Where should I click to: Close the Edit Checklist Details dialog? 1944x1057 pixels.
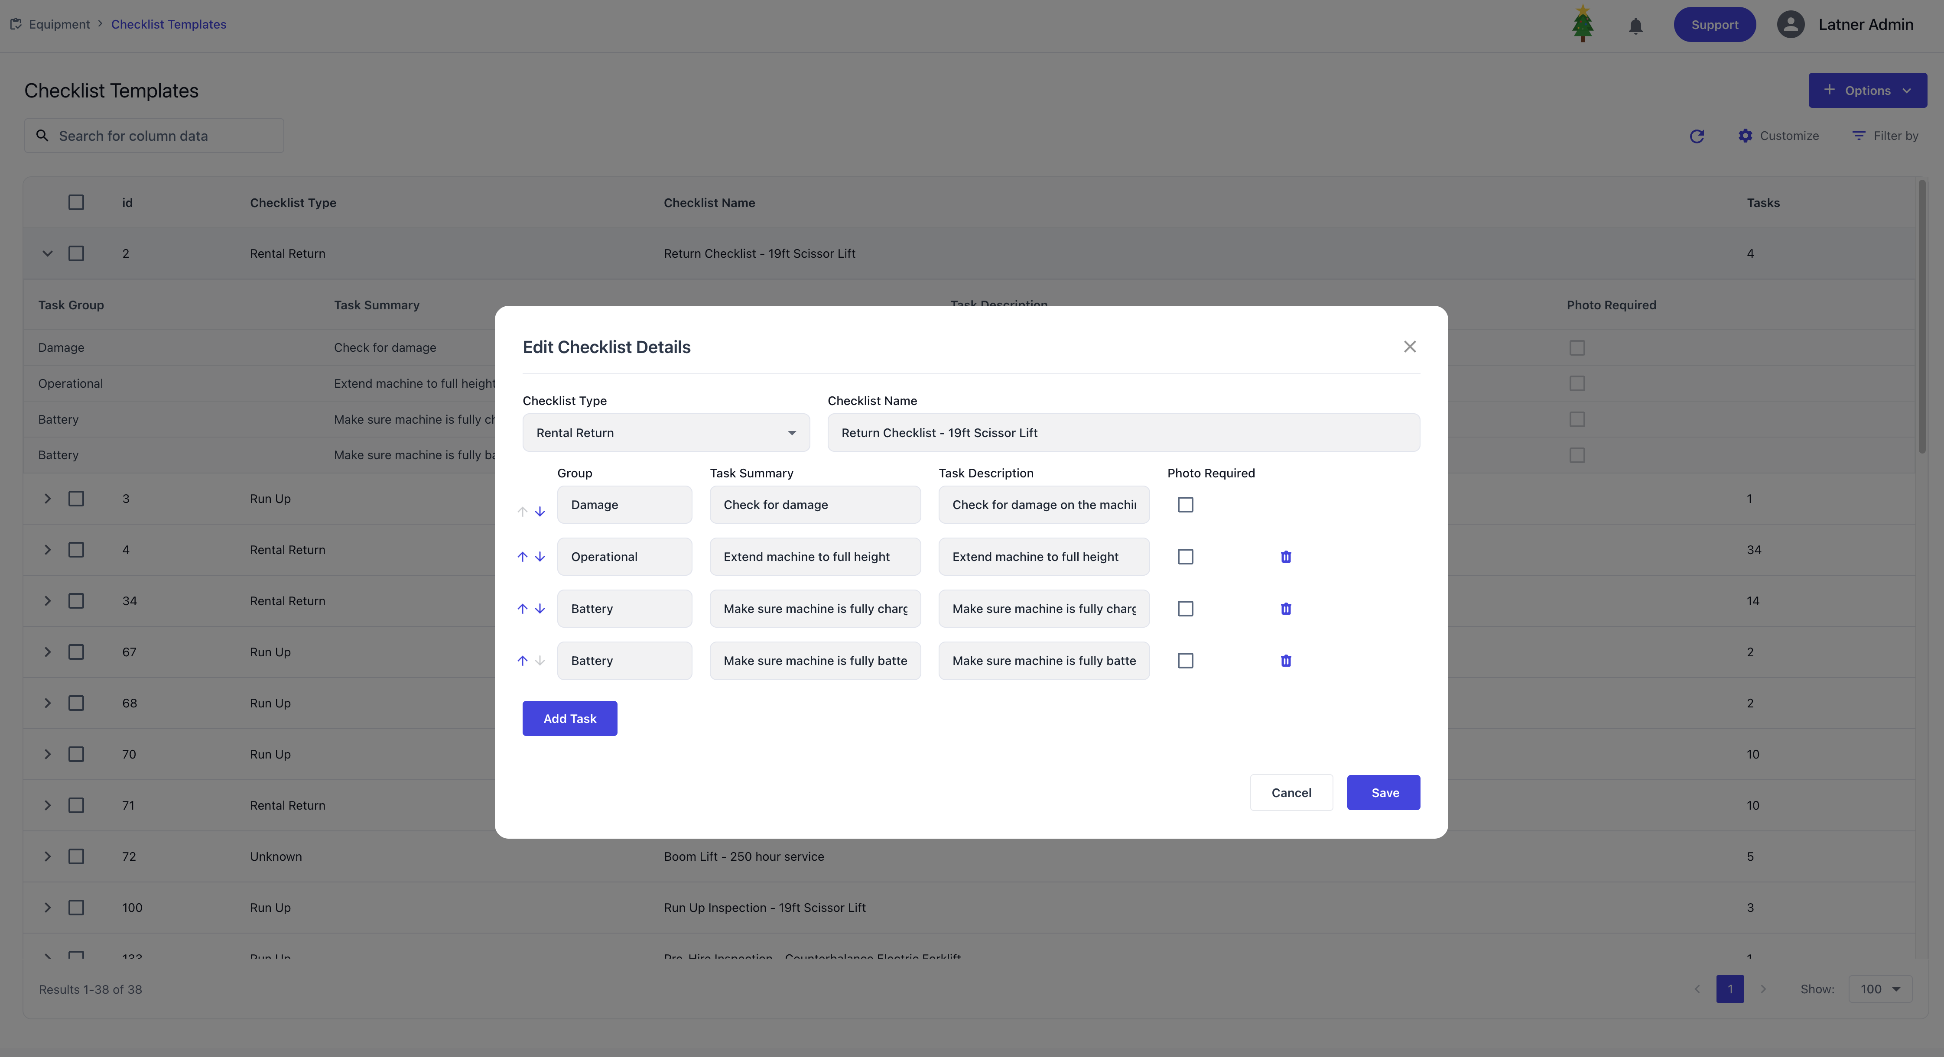point(1409,346)
